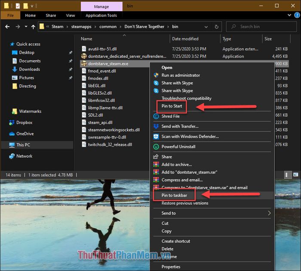Select dontstarve_dedicated_server_nullrenderer file icon
This screenshot has width=301, height=271.
(x=84, y=56)
